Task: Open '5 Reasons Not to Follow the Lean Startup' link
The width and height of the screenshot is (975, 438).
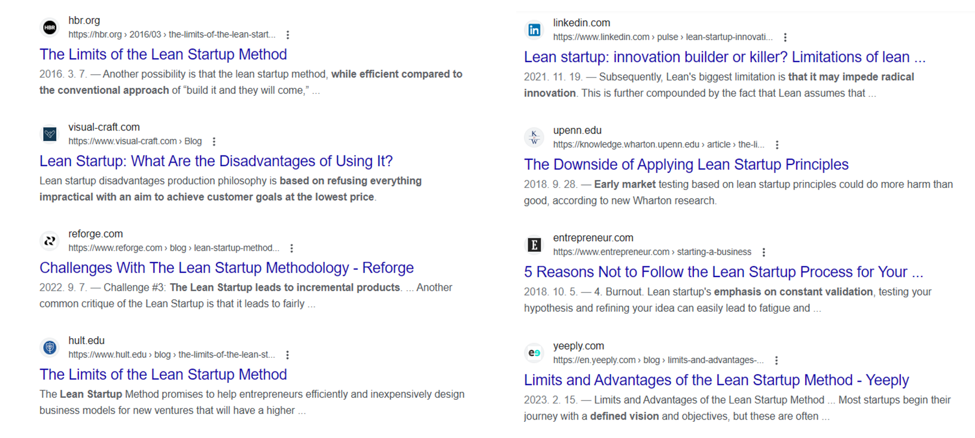Action: click(723, 272)
